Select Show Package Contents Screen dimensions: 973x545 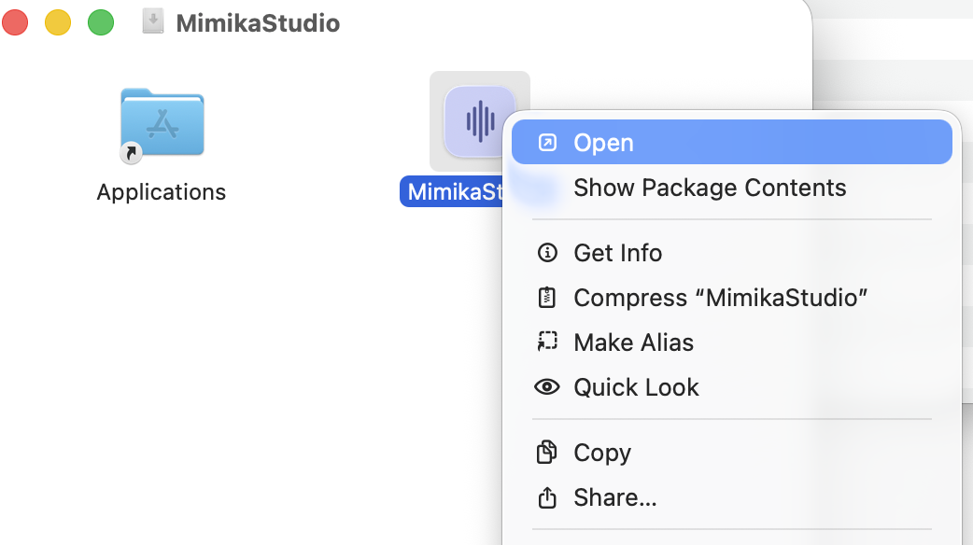tap(710, 188)
